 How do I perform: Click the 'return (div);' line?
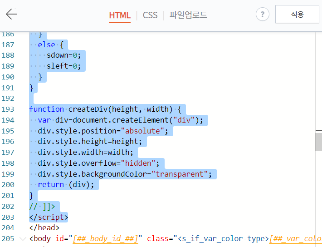pos(66,185)
